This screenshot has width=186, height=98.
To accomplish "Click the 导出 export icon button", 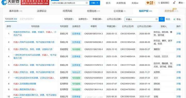I will (x=177, y=19).
